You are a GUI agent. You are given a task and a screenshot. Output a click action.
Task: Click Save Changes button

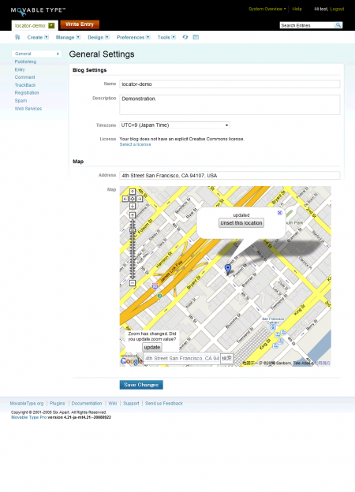(141, 385)
